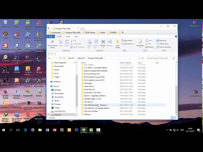203x152 pixels.
Task: Switch to the View ribbon tab
Action: pos(76,36)
